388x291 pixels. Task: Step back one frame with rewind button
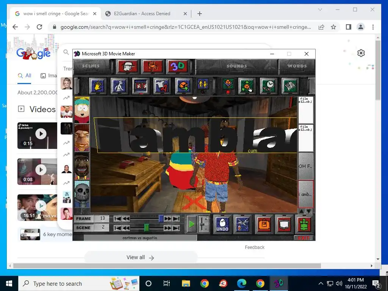(126, 219)
